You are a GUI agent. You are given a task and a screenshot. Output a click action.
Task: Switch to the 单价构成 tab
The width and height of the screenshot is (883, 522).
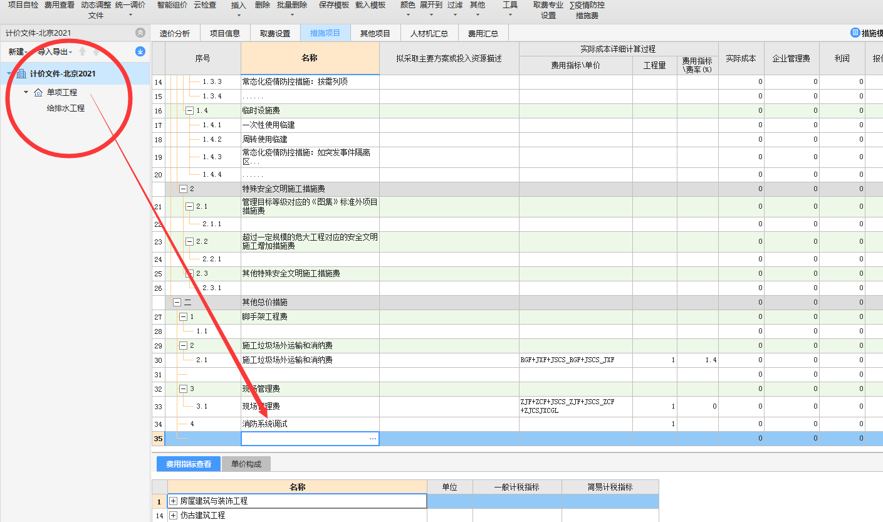coord(246,464)
